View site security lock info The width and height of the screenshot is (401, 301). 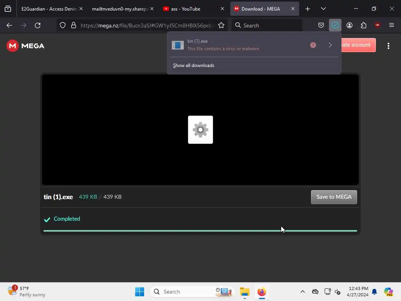74,25
